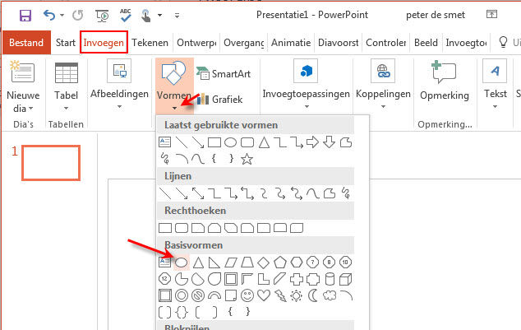Choose the no-symbol prohibited shape
Viewport: 521px width, 330px height.
pyautogui.click(x=198, y=295)
